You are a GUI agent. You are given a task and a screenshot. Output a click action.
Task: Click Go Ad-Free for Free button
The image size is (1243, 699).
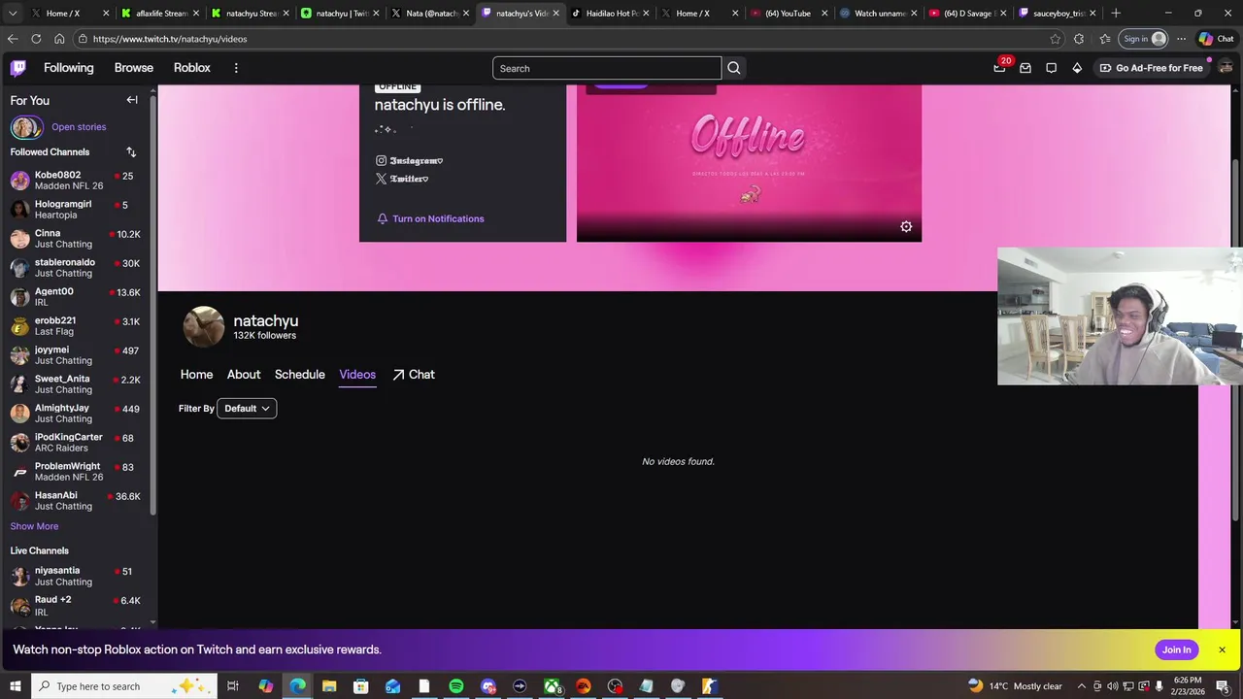(x=1151, y=68)
